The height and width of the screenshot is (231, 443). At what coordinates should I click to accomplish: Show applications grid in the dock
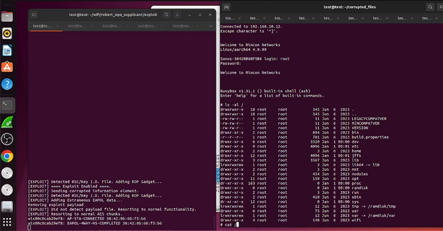point(7,222)
